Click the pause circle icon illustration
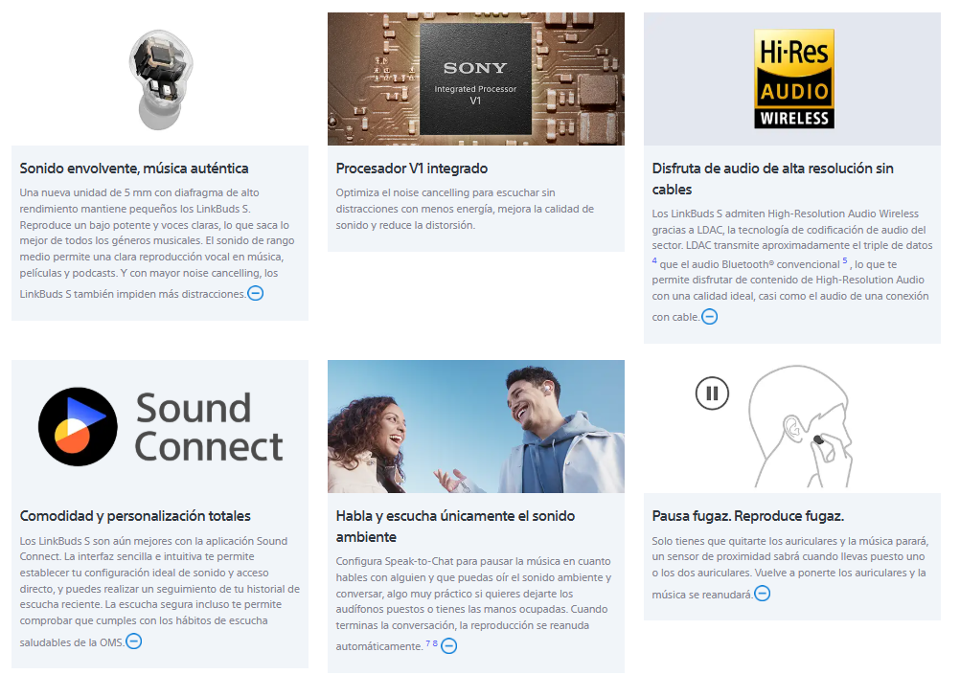The image size is (960, 675). (x=712, y=393)
